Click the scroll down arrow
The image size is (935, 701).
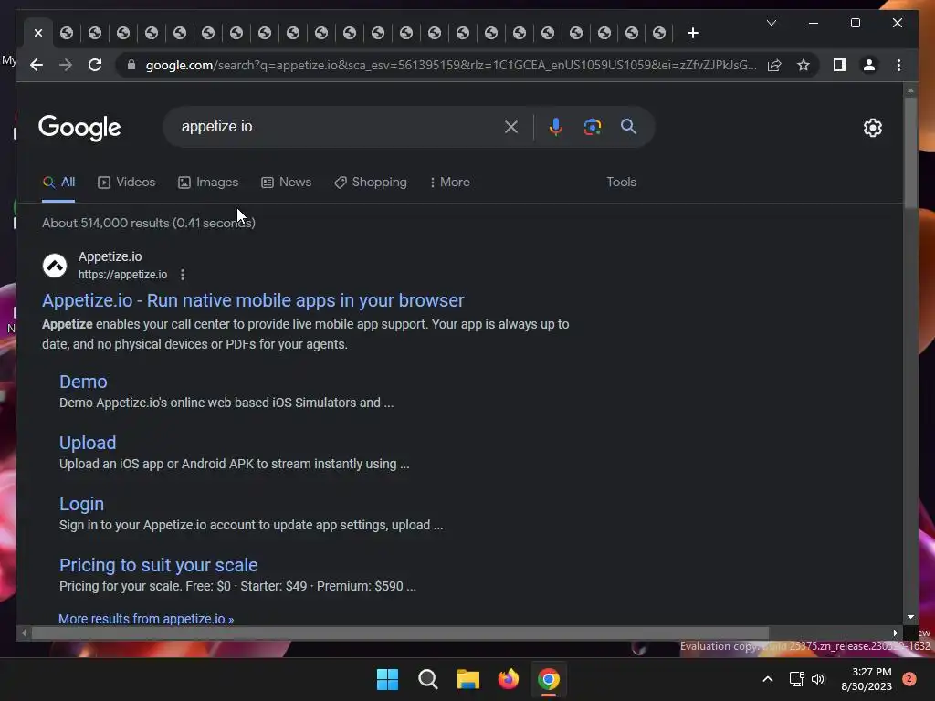click(910, 618)
